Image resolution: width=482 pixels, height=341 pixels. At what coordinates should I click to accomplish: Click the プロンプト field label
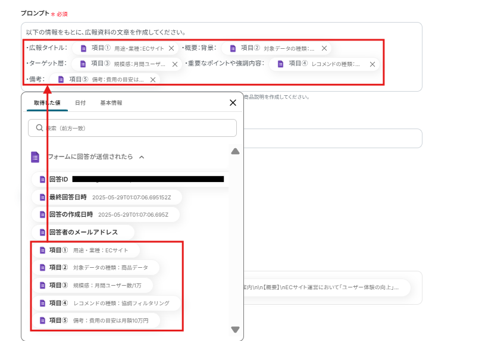tap(35, 13)
